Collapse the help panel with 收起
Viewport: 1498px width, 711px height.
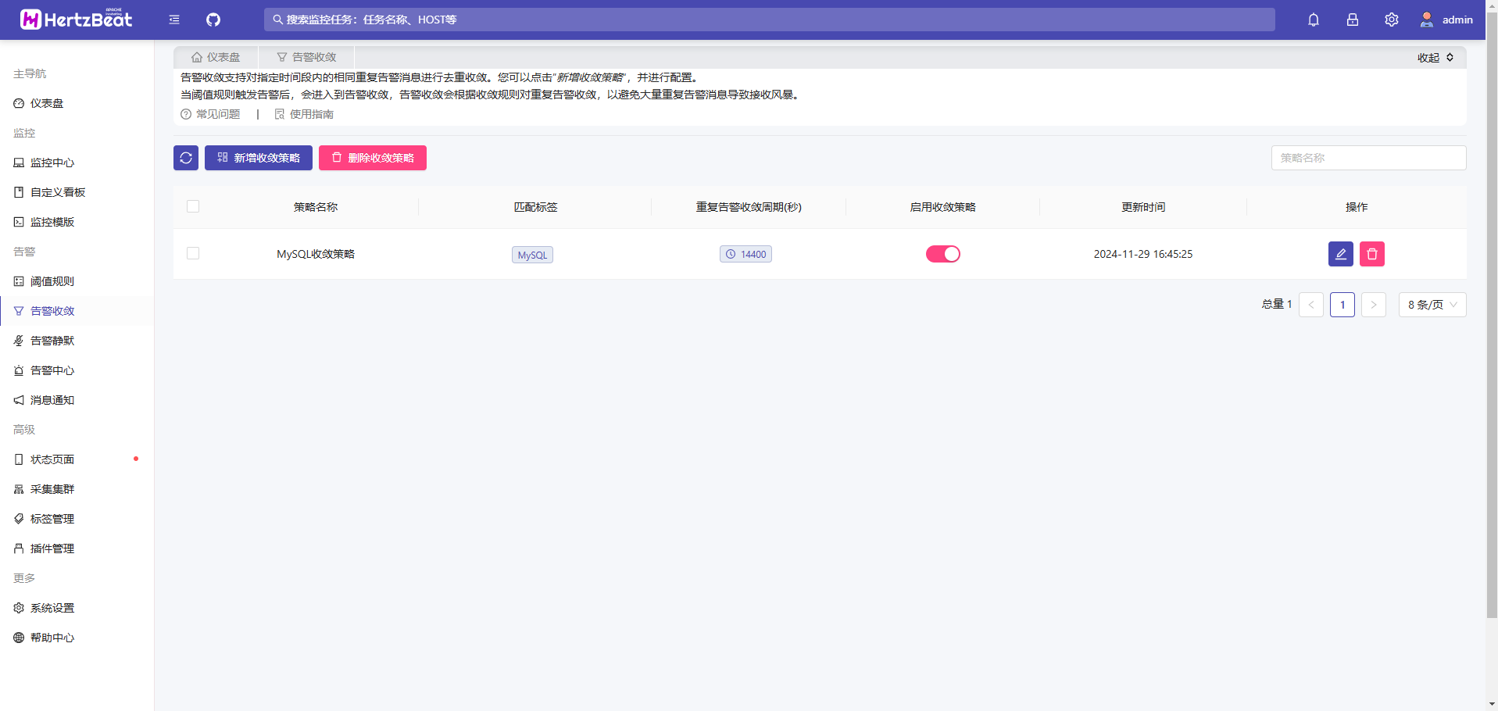(x=1435, y=58)
